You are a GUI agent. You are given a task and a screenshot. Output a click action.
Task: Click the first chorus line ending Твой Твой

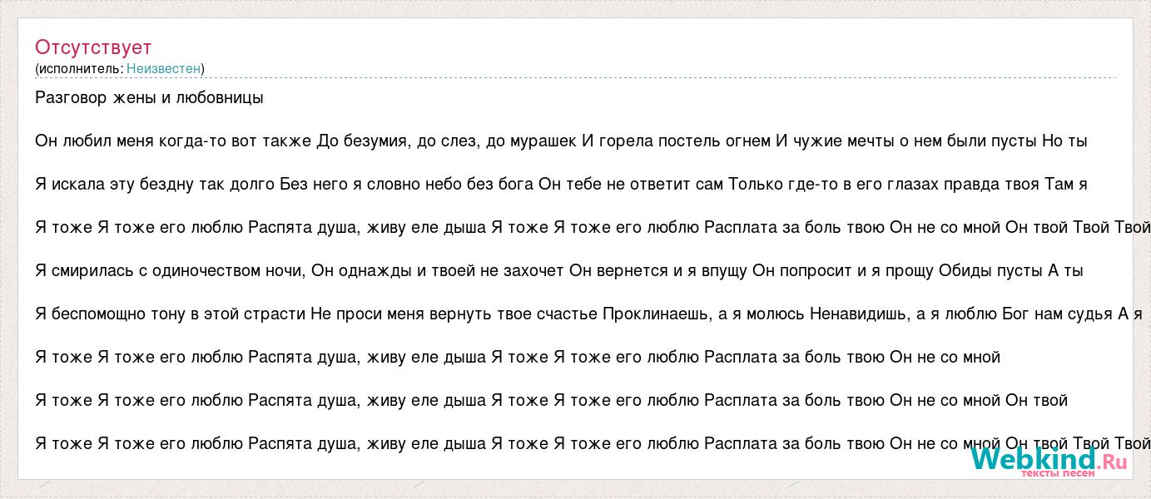(x=593, y=228)
